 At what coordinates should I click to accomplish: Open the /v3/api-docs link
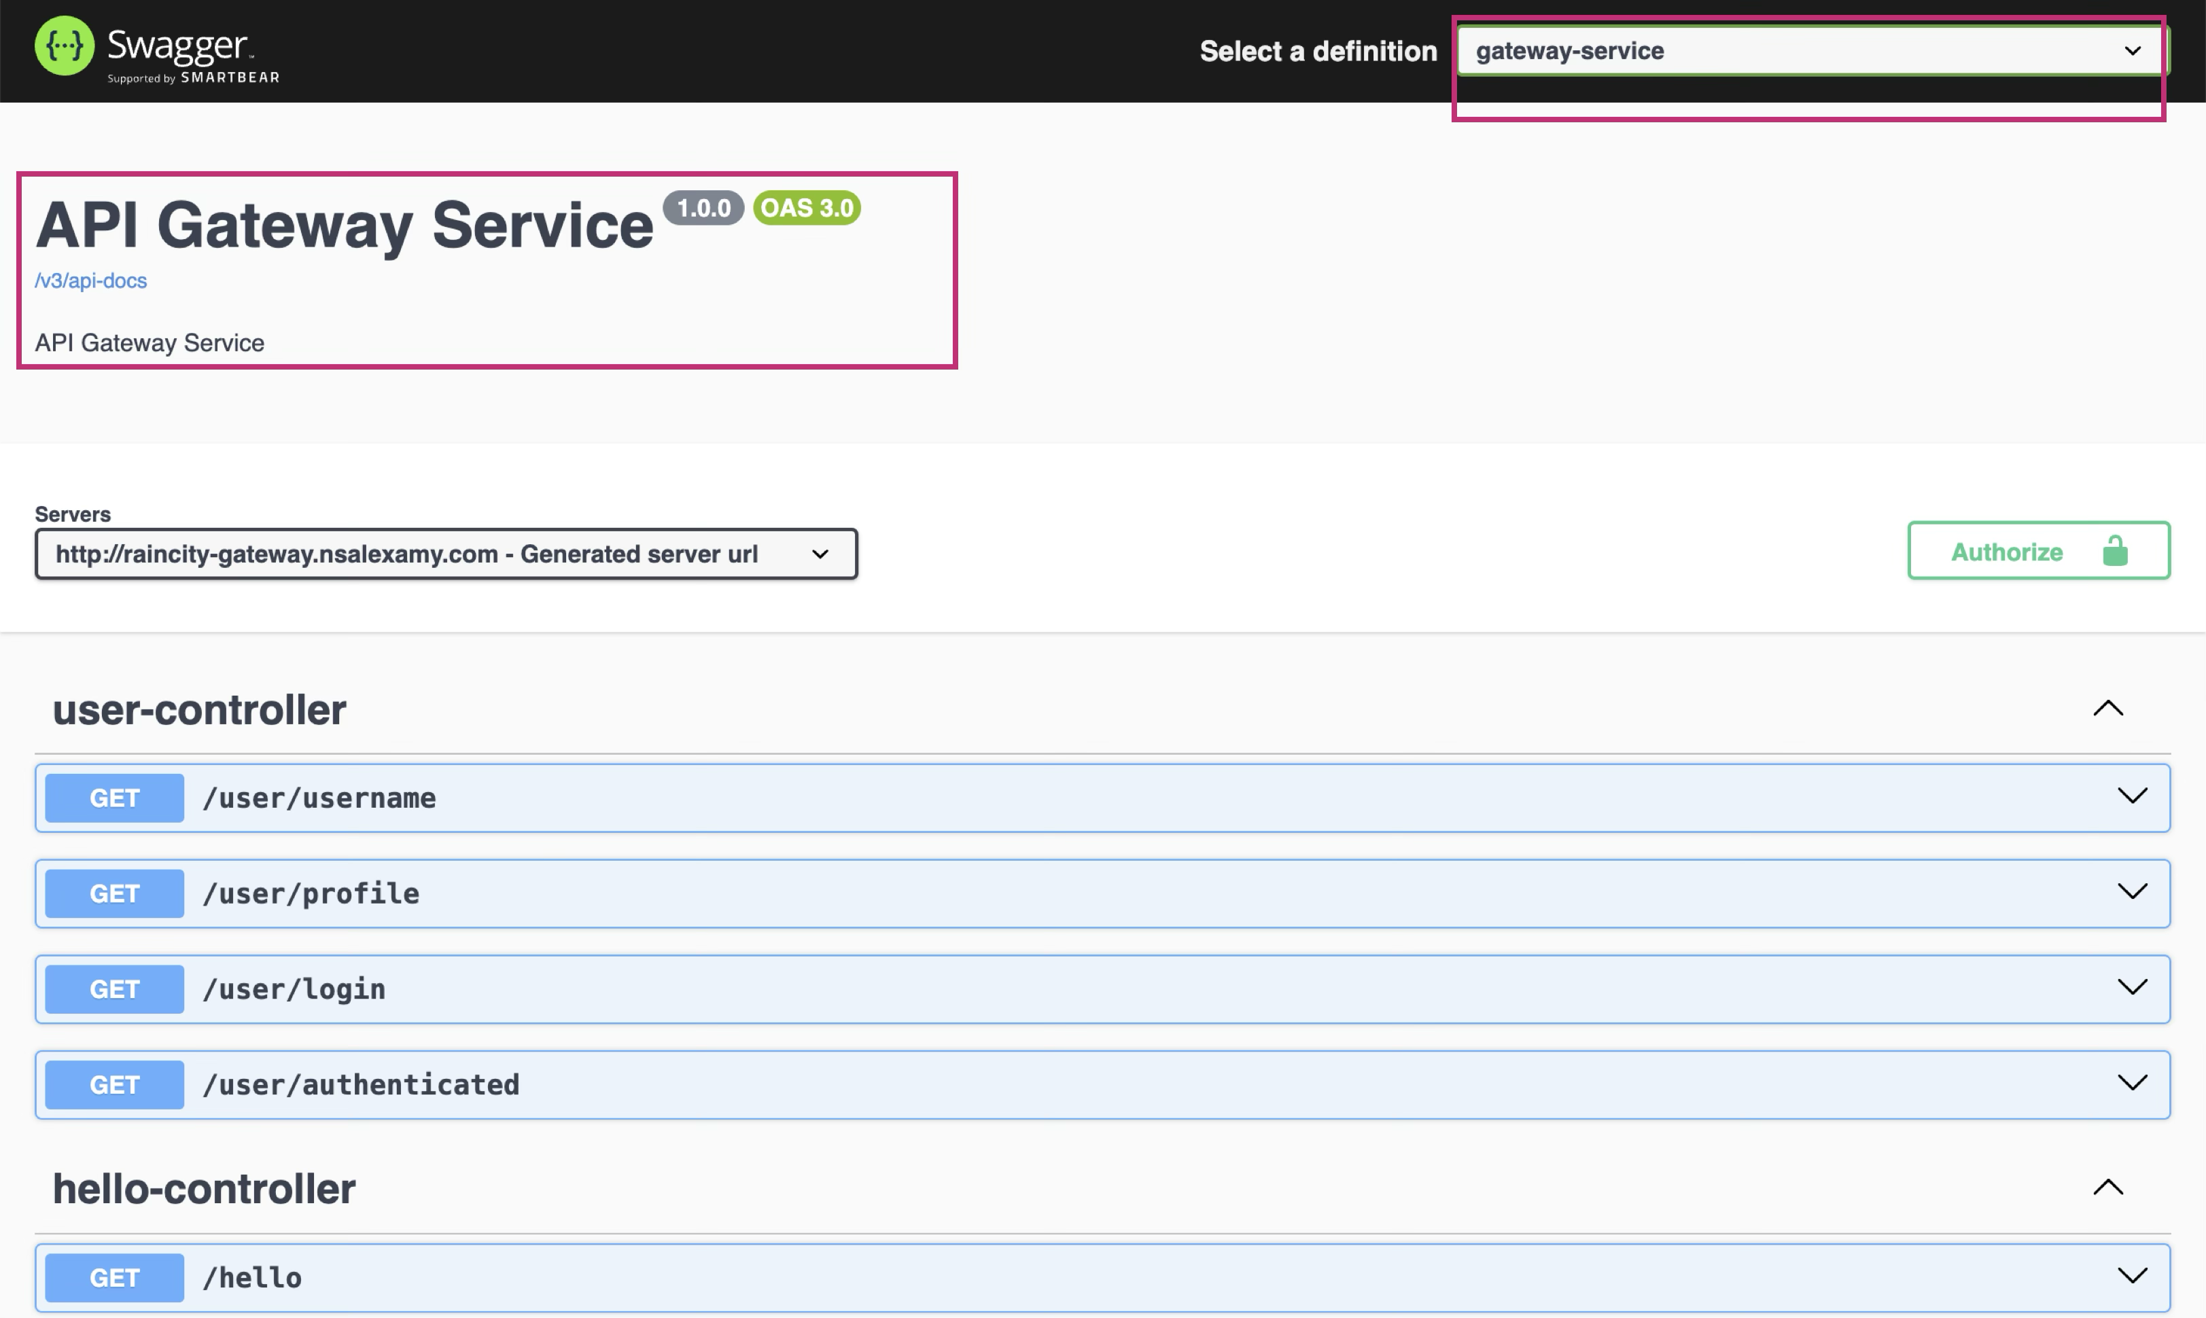[x=90, y=281]
